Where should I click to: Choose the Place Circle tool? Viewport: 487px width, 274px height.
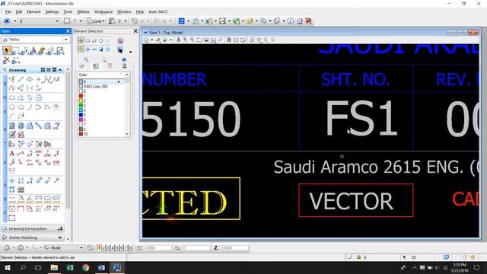[12, 107]
